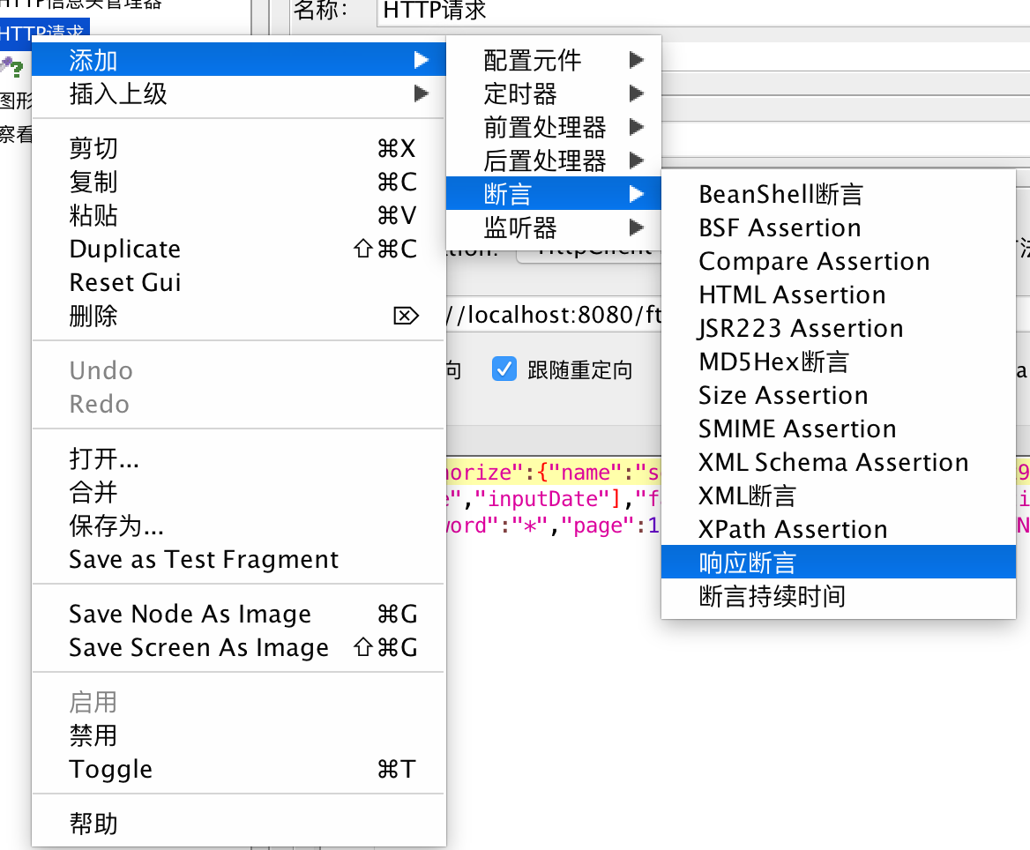Click the 名称 text field
The image size is (1030, 850).
pos(697,11)
